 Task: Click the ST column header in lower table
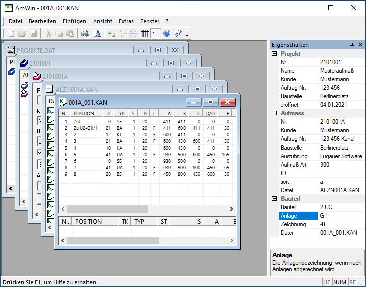click(164, 221)
